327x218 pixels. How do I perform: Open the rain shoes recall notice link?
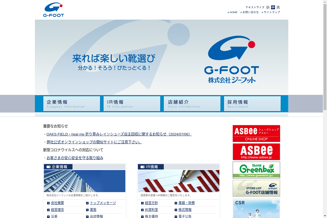pos(119,134)
